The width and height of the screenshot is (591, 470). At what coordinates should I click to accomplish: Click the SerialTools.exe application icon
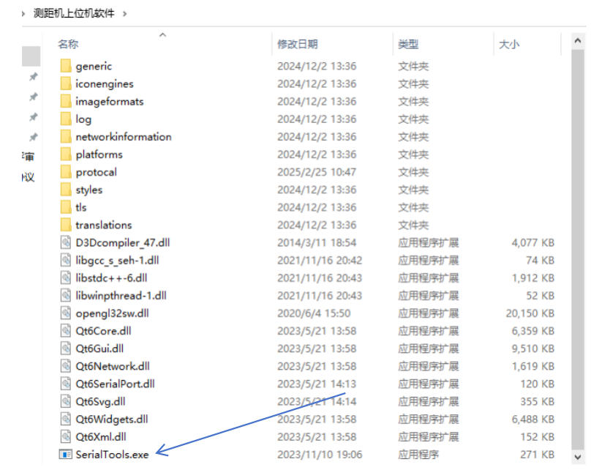point(65,455)
